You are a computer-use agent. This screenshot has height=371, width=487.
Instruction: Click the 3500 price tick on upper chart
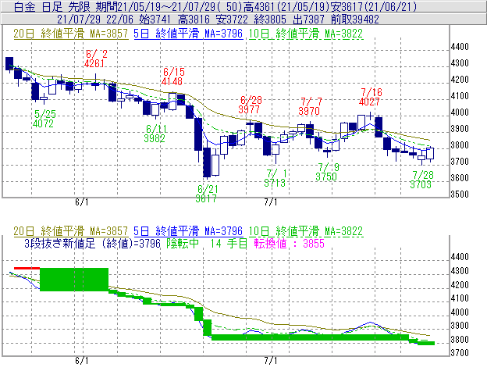[x=460, y=194]
